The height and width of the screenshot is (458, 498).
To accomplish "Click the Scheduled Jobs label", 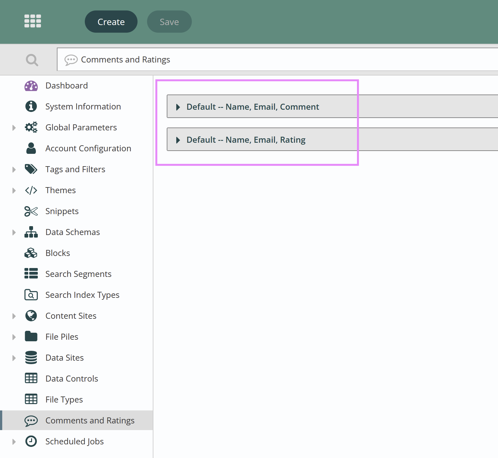I will click(74, 442).
